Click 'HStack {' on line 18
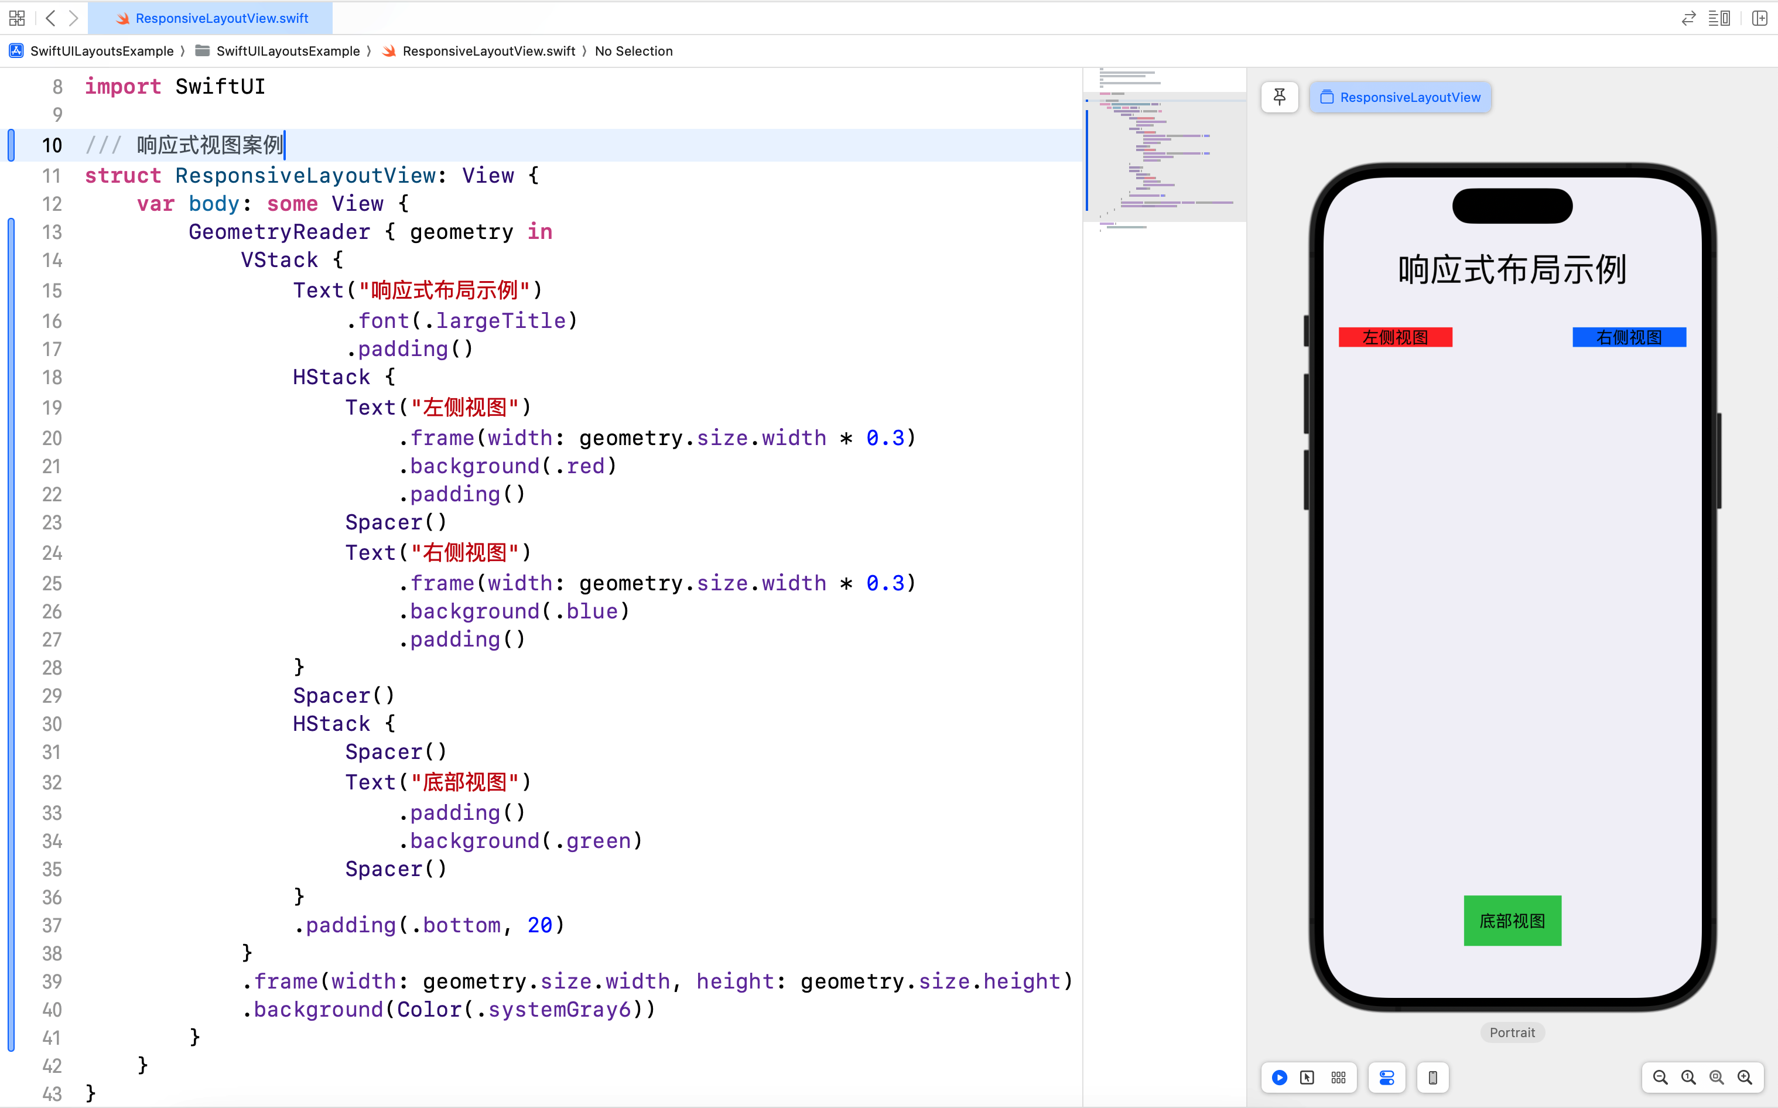 [x=344, y=377]
